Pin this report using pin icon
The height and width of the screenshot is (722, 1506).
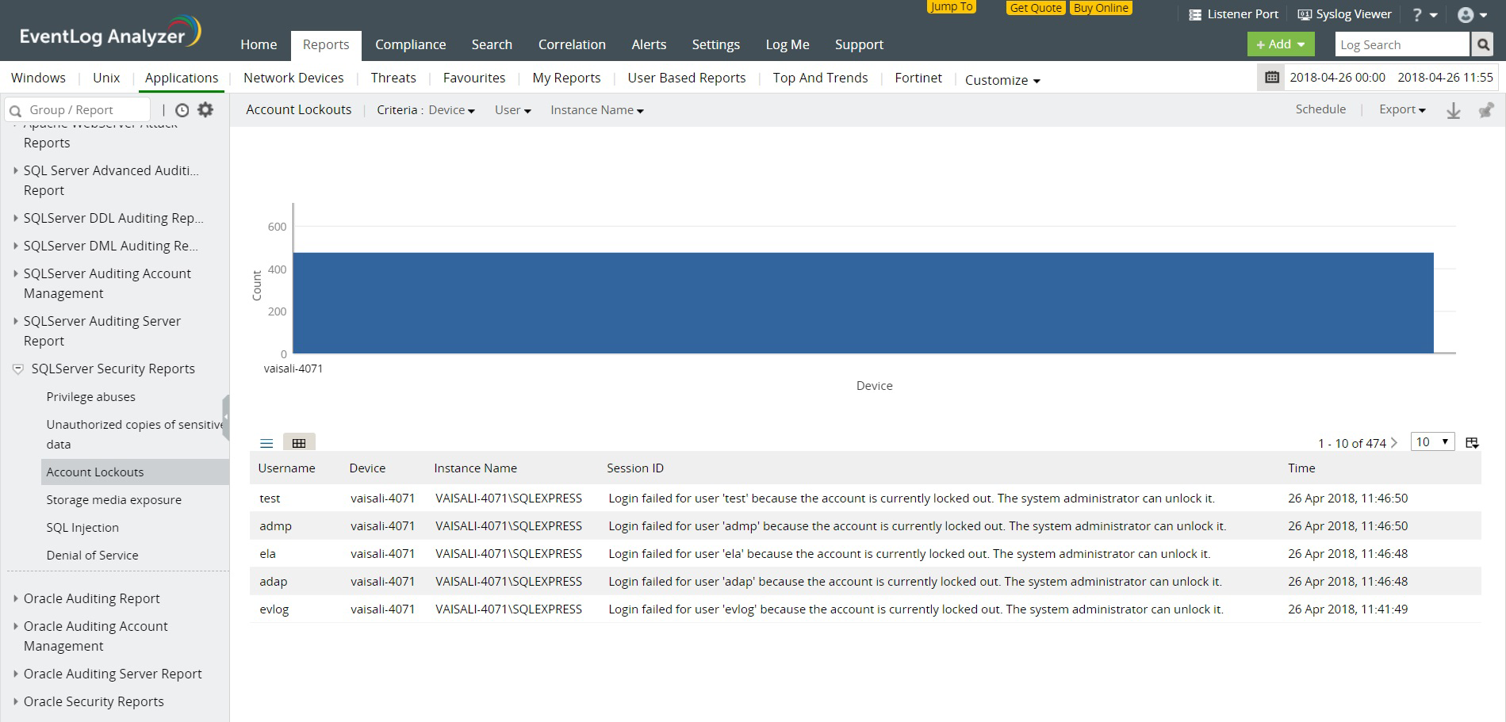pos(1486,111)
